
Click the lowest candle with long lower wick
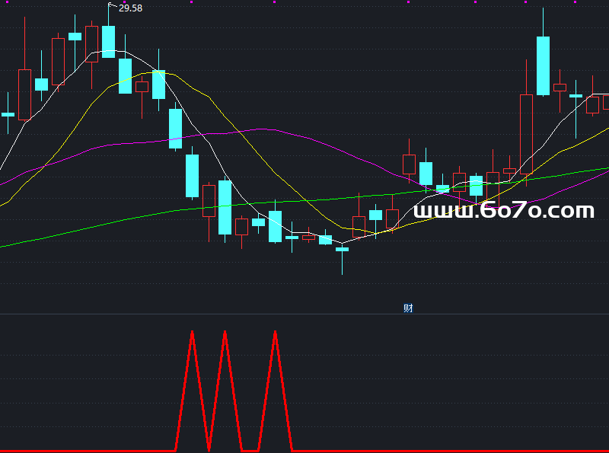click(x=342, y=250)
